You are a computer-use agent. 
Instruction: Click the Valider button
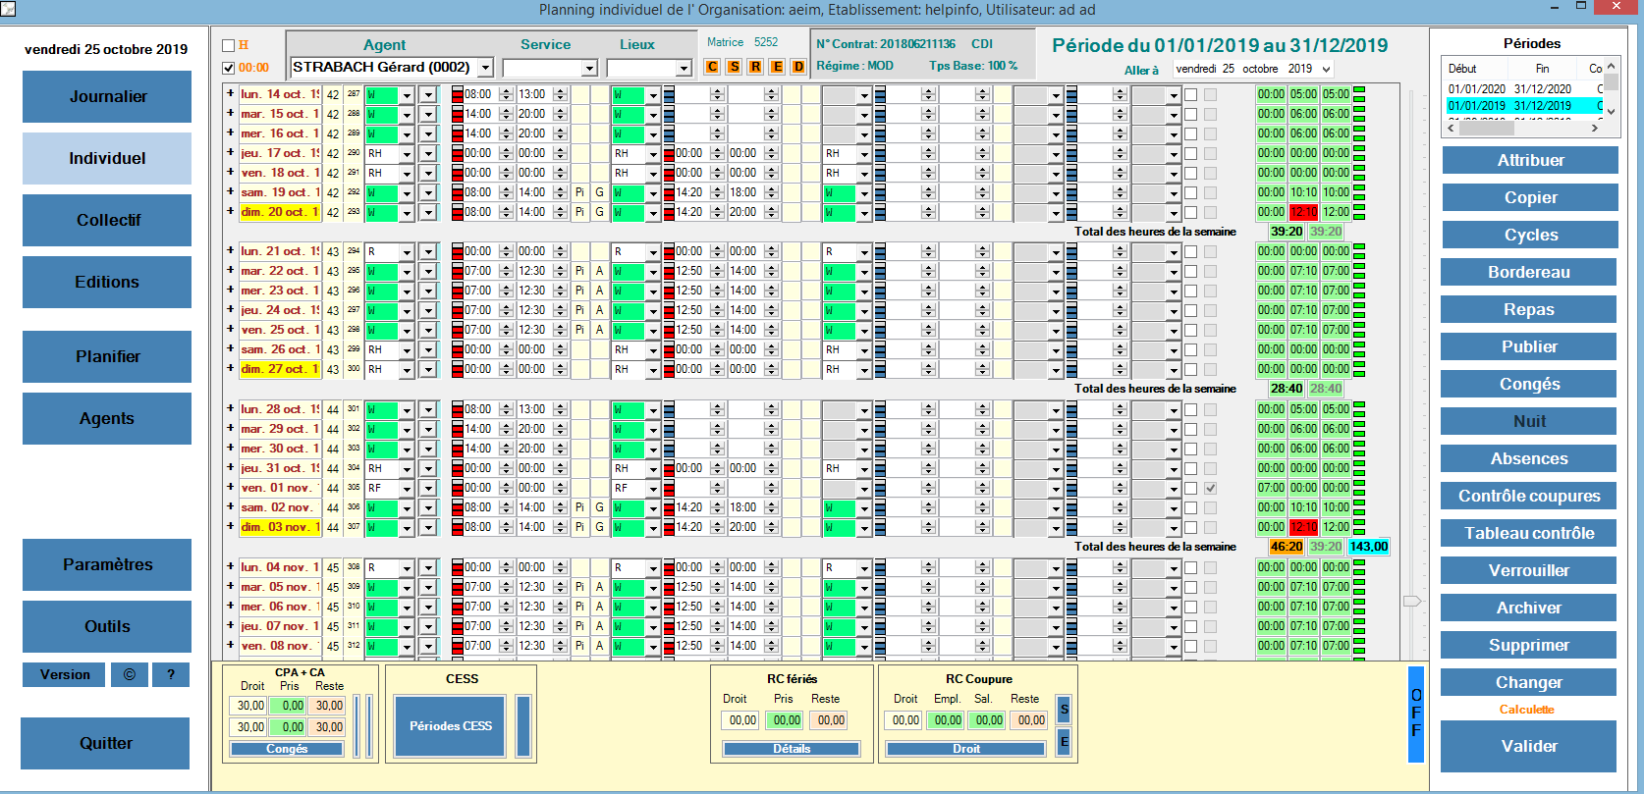click(1528, 746)
